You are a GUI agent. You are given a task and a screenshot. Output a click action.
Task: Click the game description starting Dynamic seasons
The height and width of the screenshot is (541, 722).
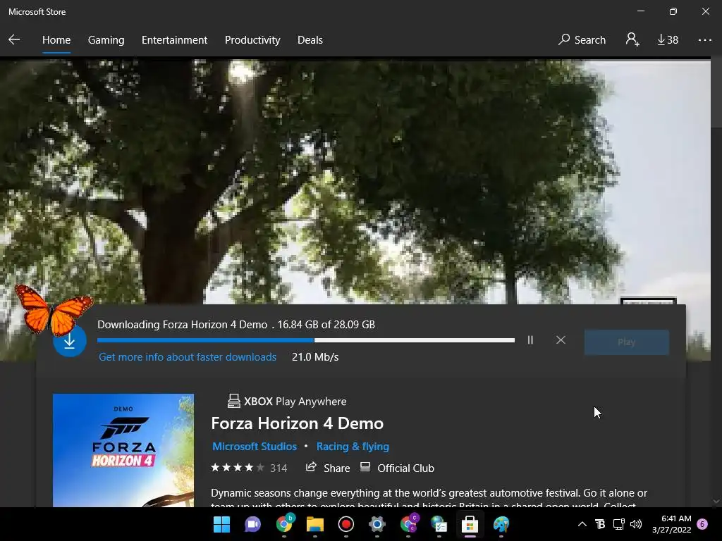point(429,499)
